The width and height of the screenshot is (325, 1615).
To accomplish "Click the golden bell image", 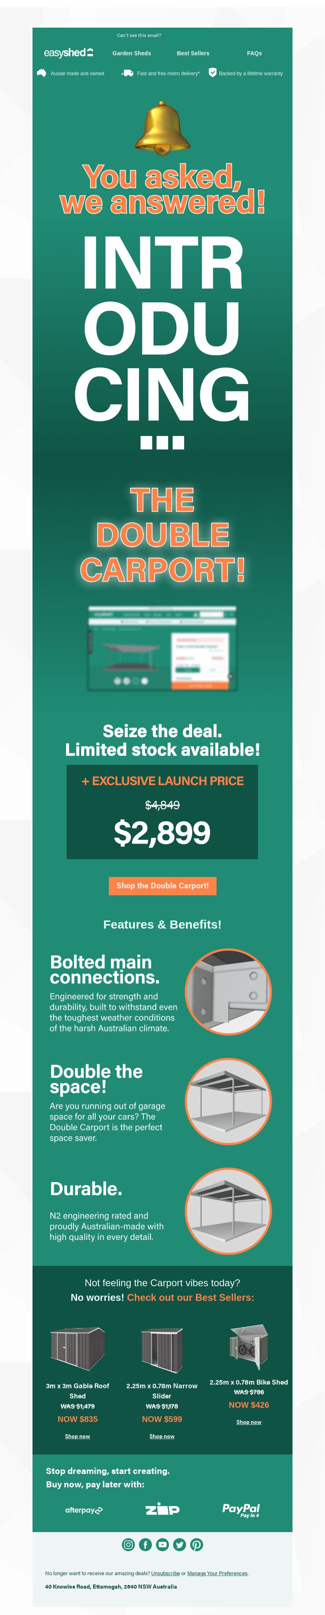I will (162, 128).
